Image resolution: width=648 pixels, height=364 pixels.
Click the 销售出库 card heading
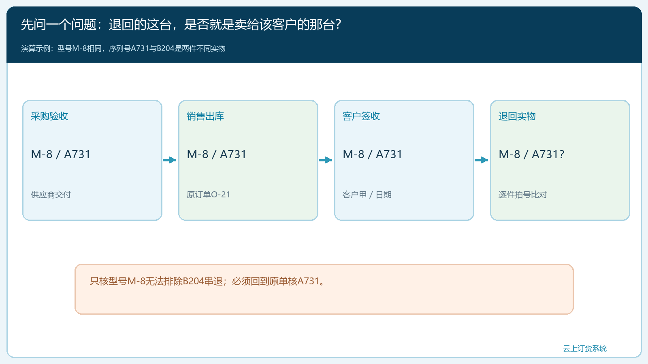[205, 116]
